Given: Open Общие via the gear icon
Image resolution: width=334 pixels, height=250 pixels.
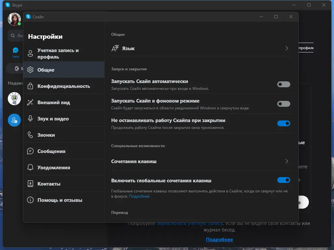Looking at the screenshot, I should point(30,70).
